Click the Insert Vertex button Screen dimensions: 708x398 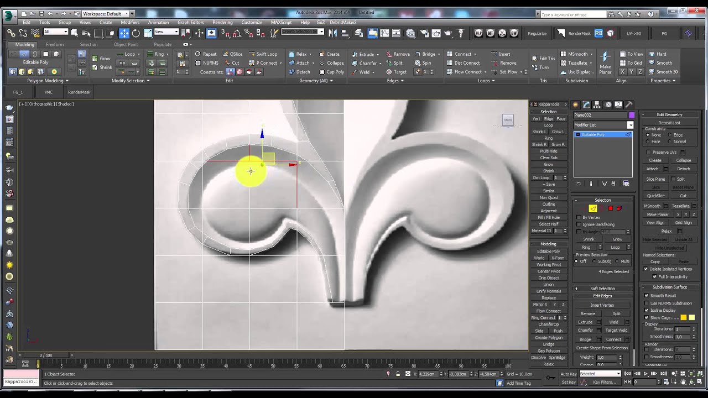(602, 305)
